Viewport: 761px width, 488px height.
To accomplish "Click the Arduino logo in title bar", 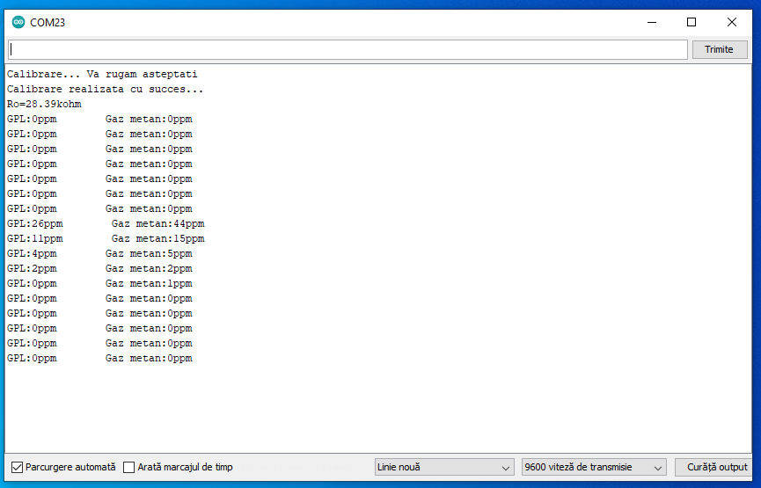I will (x=18, y=22).
